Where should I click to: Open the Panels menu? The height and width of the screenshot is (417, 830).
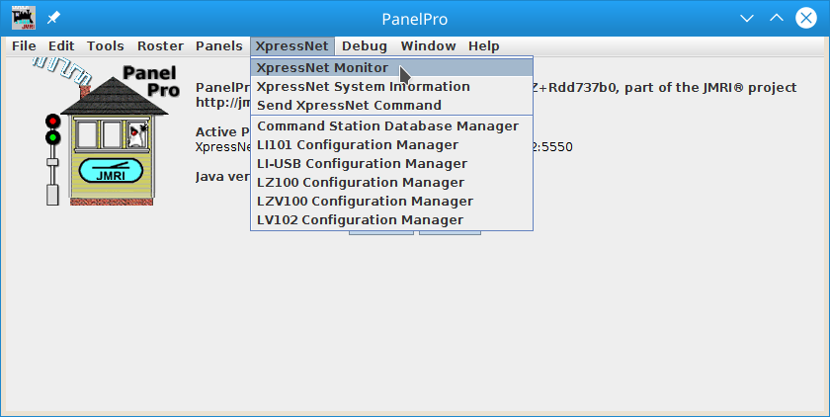point(219,46)
